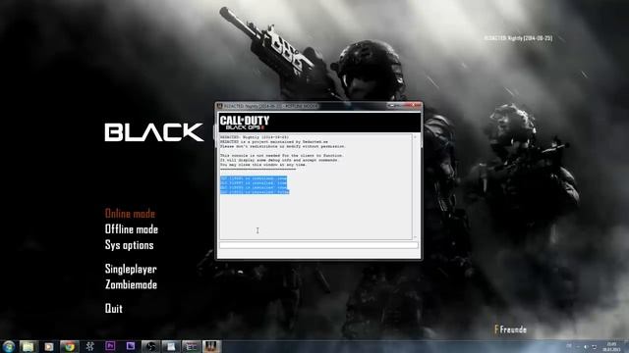
Task: Select Online mode in the launcher menu
Action: click(130, 214)
